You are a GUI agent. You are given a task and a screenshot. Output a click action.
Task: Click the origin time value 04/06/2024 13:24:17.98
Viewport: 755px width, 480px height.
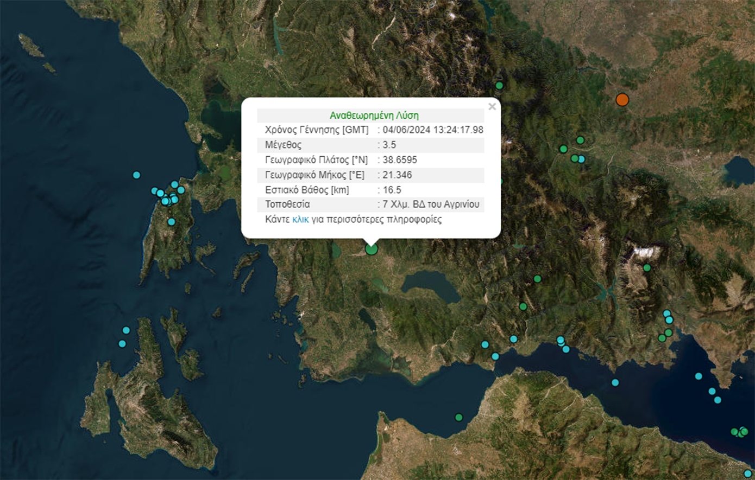(x=432, y=130)
